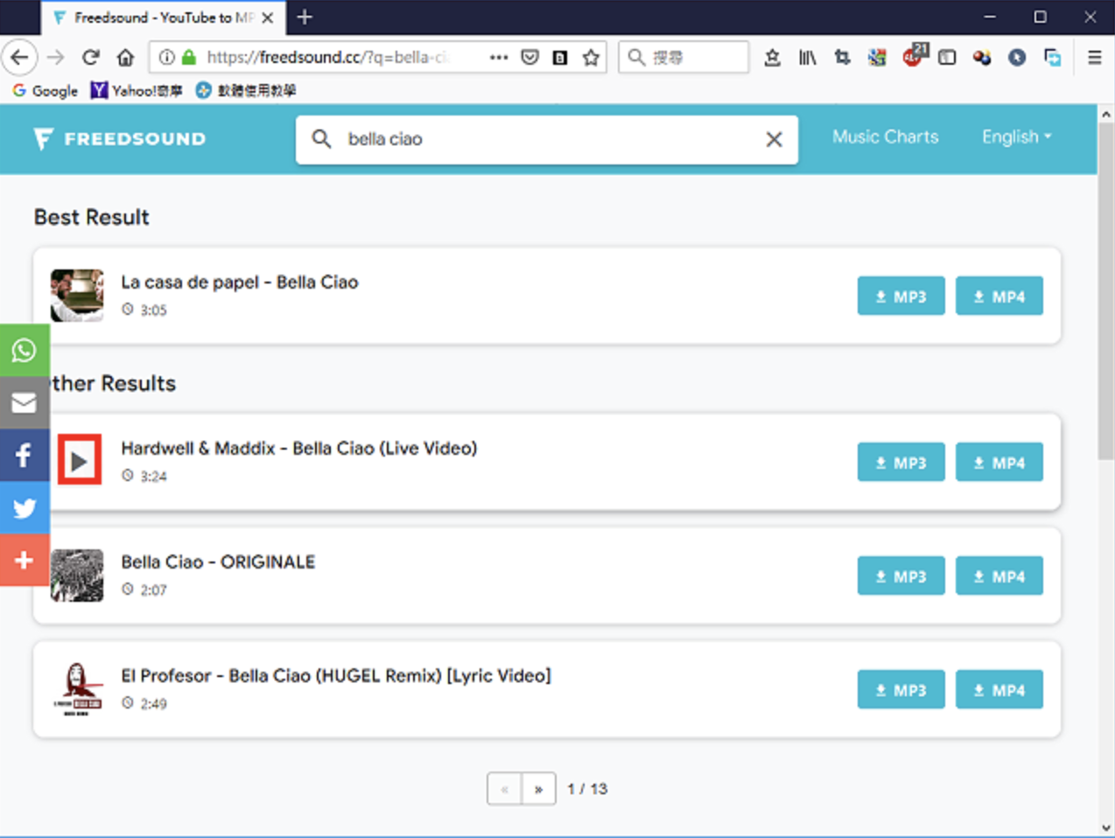Download MP3 of El Profesor HUGEL Remix
Image resolution: width=1115 pixels, height=838 pixels.
click(901, 690)
